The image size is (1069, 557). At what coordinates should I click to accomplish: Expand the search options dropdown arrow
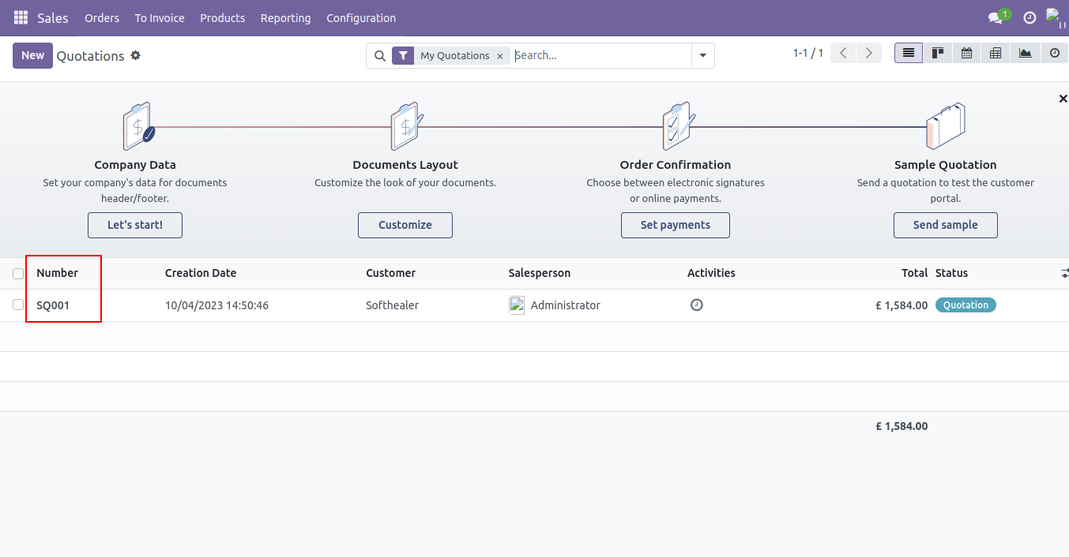[702, 56]
